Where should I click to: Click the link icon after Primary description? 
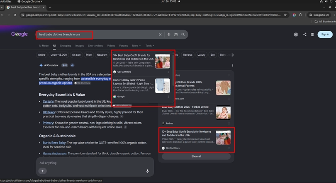[x=126, y=127]
